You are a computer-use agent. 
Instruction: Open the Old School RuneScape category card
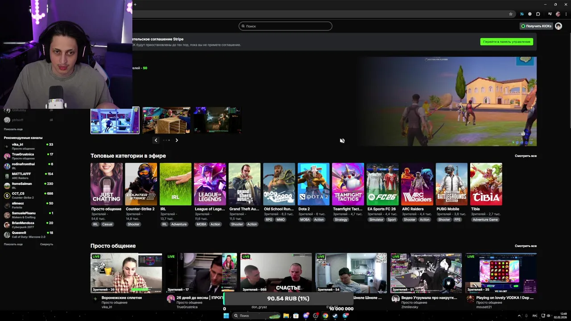(279, 184)
